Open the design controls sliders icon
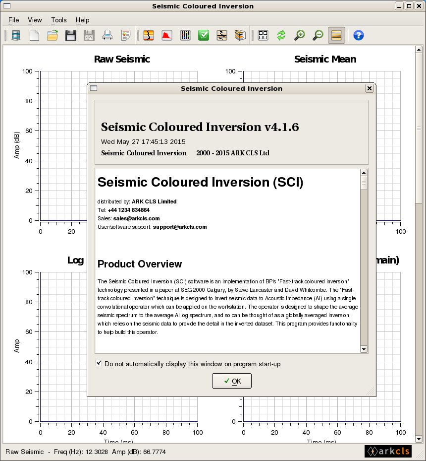The image size is (426, 461). tap(185, 35)
